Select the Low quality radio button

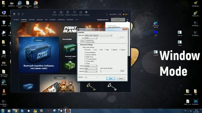93,50
